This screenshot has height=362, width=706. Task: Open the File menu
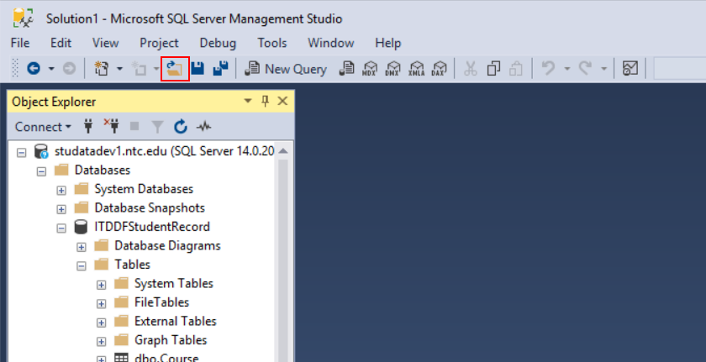pos(20,43)
